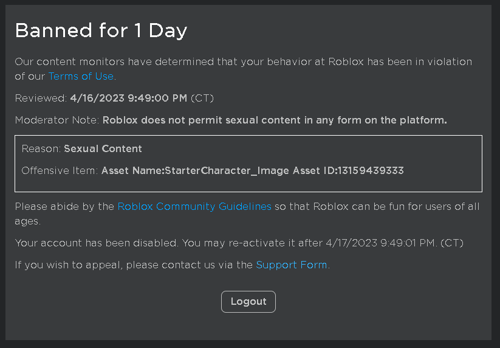Click the bold moderator note about sexual content
The width and height of the screenshot is (500, 348).
275,120
